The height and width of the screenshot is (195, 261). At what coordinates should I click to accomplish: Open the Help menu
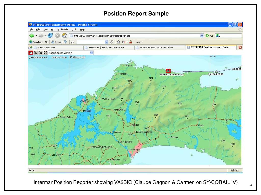coord(82,29)
